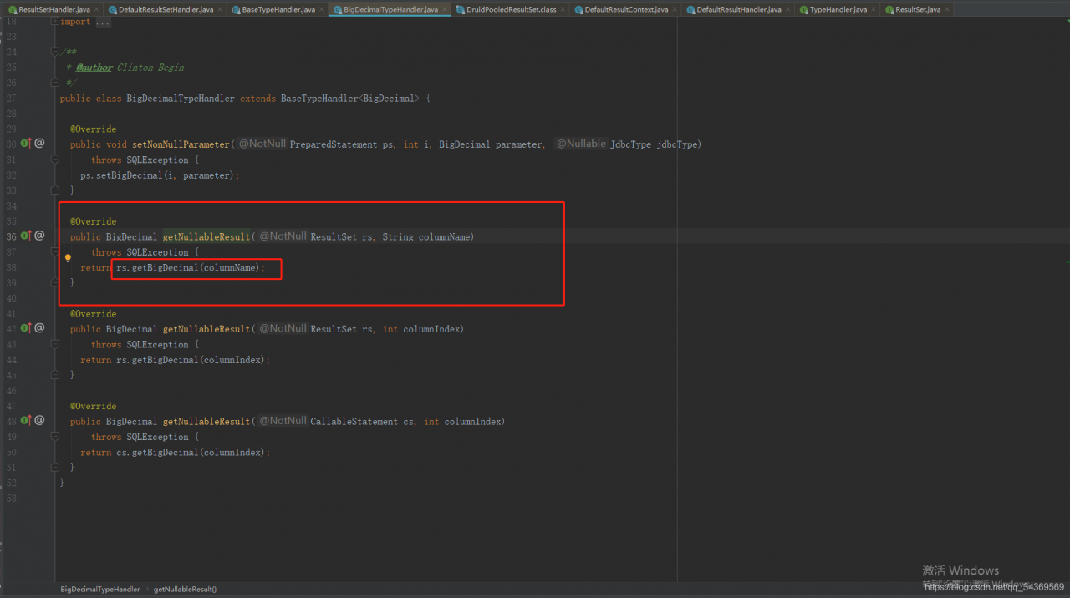Click the @ annotation gutter icon on line 42
Screen dimensions: 1070x598
39,328
